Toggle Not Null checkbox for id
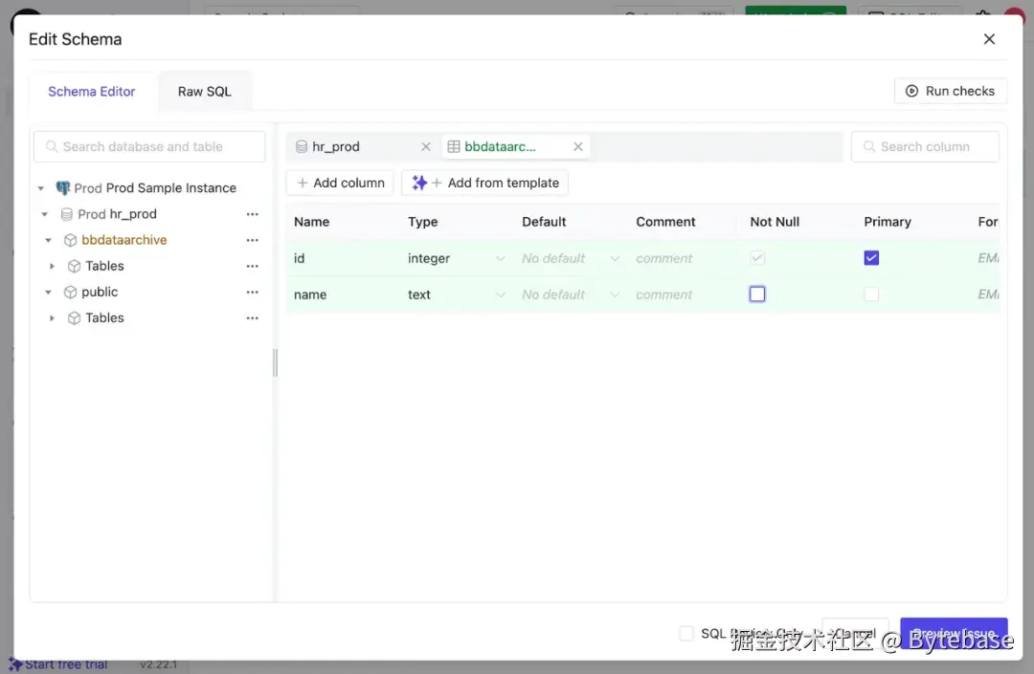 coord(757,258)
